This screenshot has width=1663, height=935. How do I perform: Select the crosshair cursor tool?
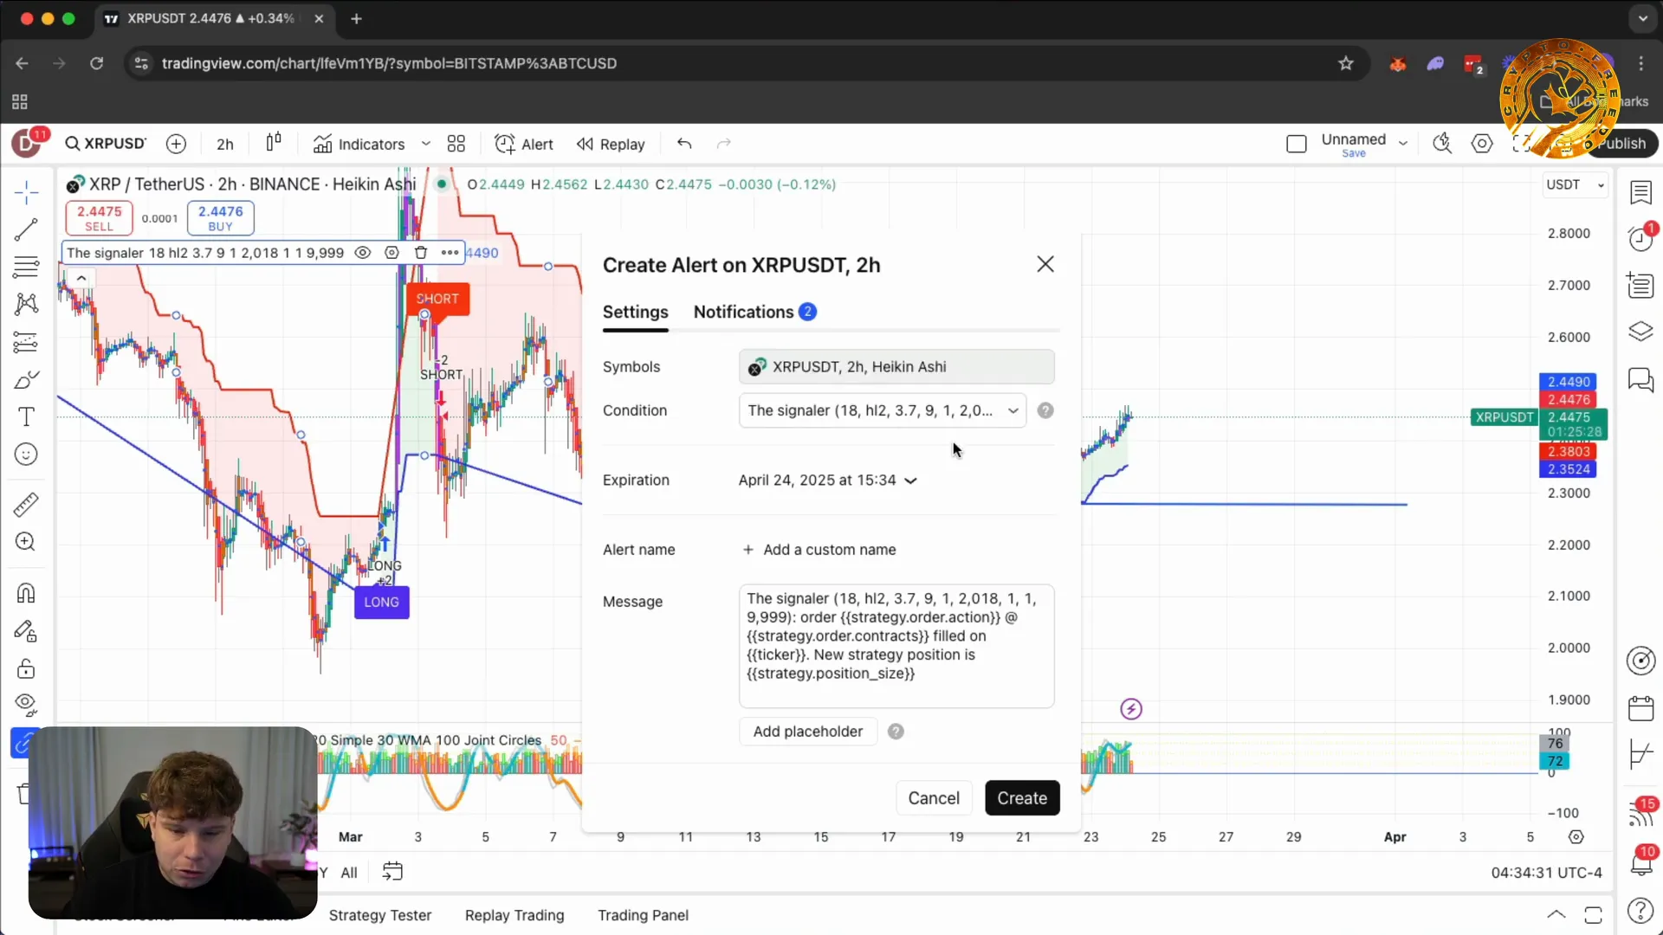26,192
